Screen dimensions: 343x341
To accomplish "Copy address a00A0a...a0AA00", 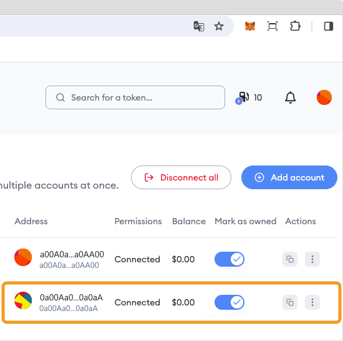I will point(290,259).
